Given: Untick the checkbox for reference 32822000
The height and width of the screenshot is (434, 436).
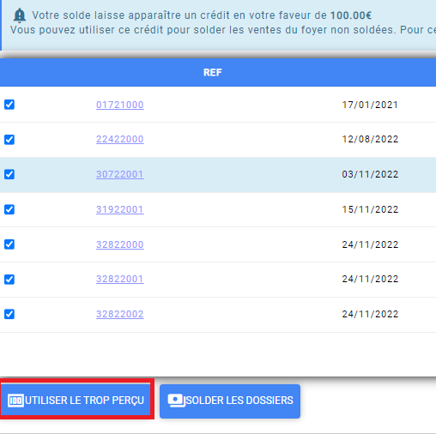Looking at the screenshot, I should pyautogui.click(x=9, y=244).
